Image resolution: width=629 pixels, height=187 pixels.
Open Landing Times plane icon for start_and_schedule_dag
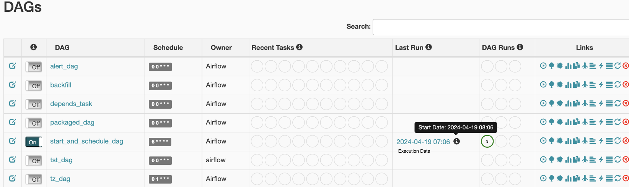[x=585, y=140]
